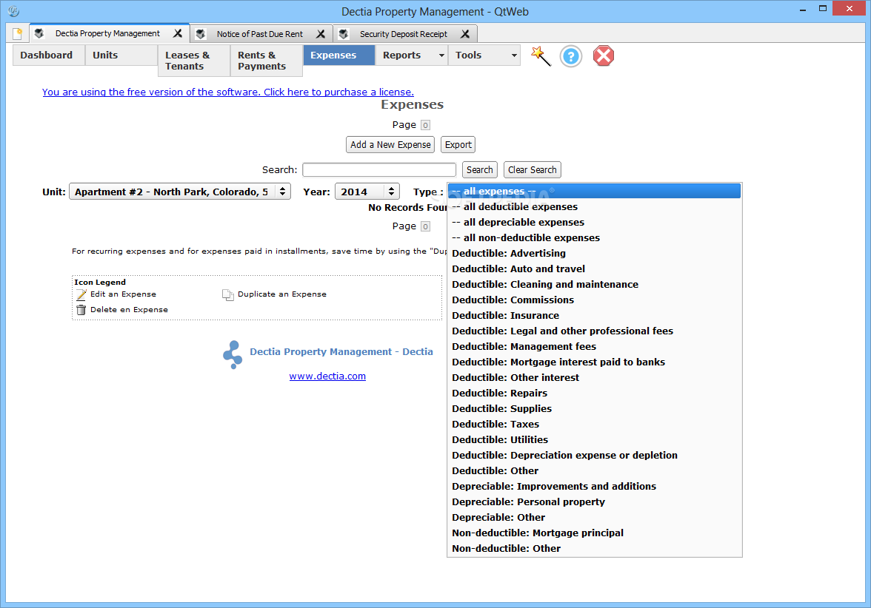Close the Dectia Property Management tab
The height and width of the screenshot is (608, 871).
pyautogui.click(x=178, y=33)
